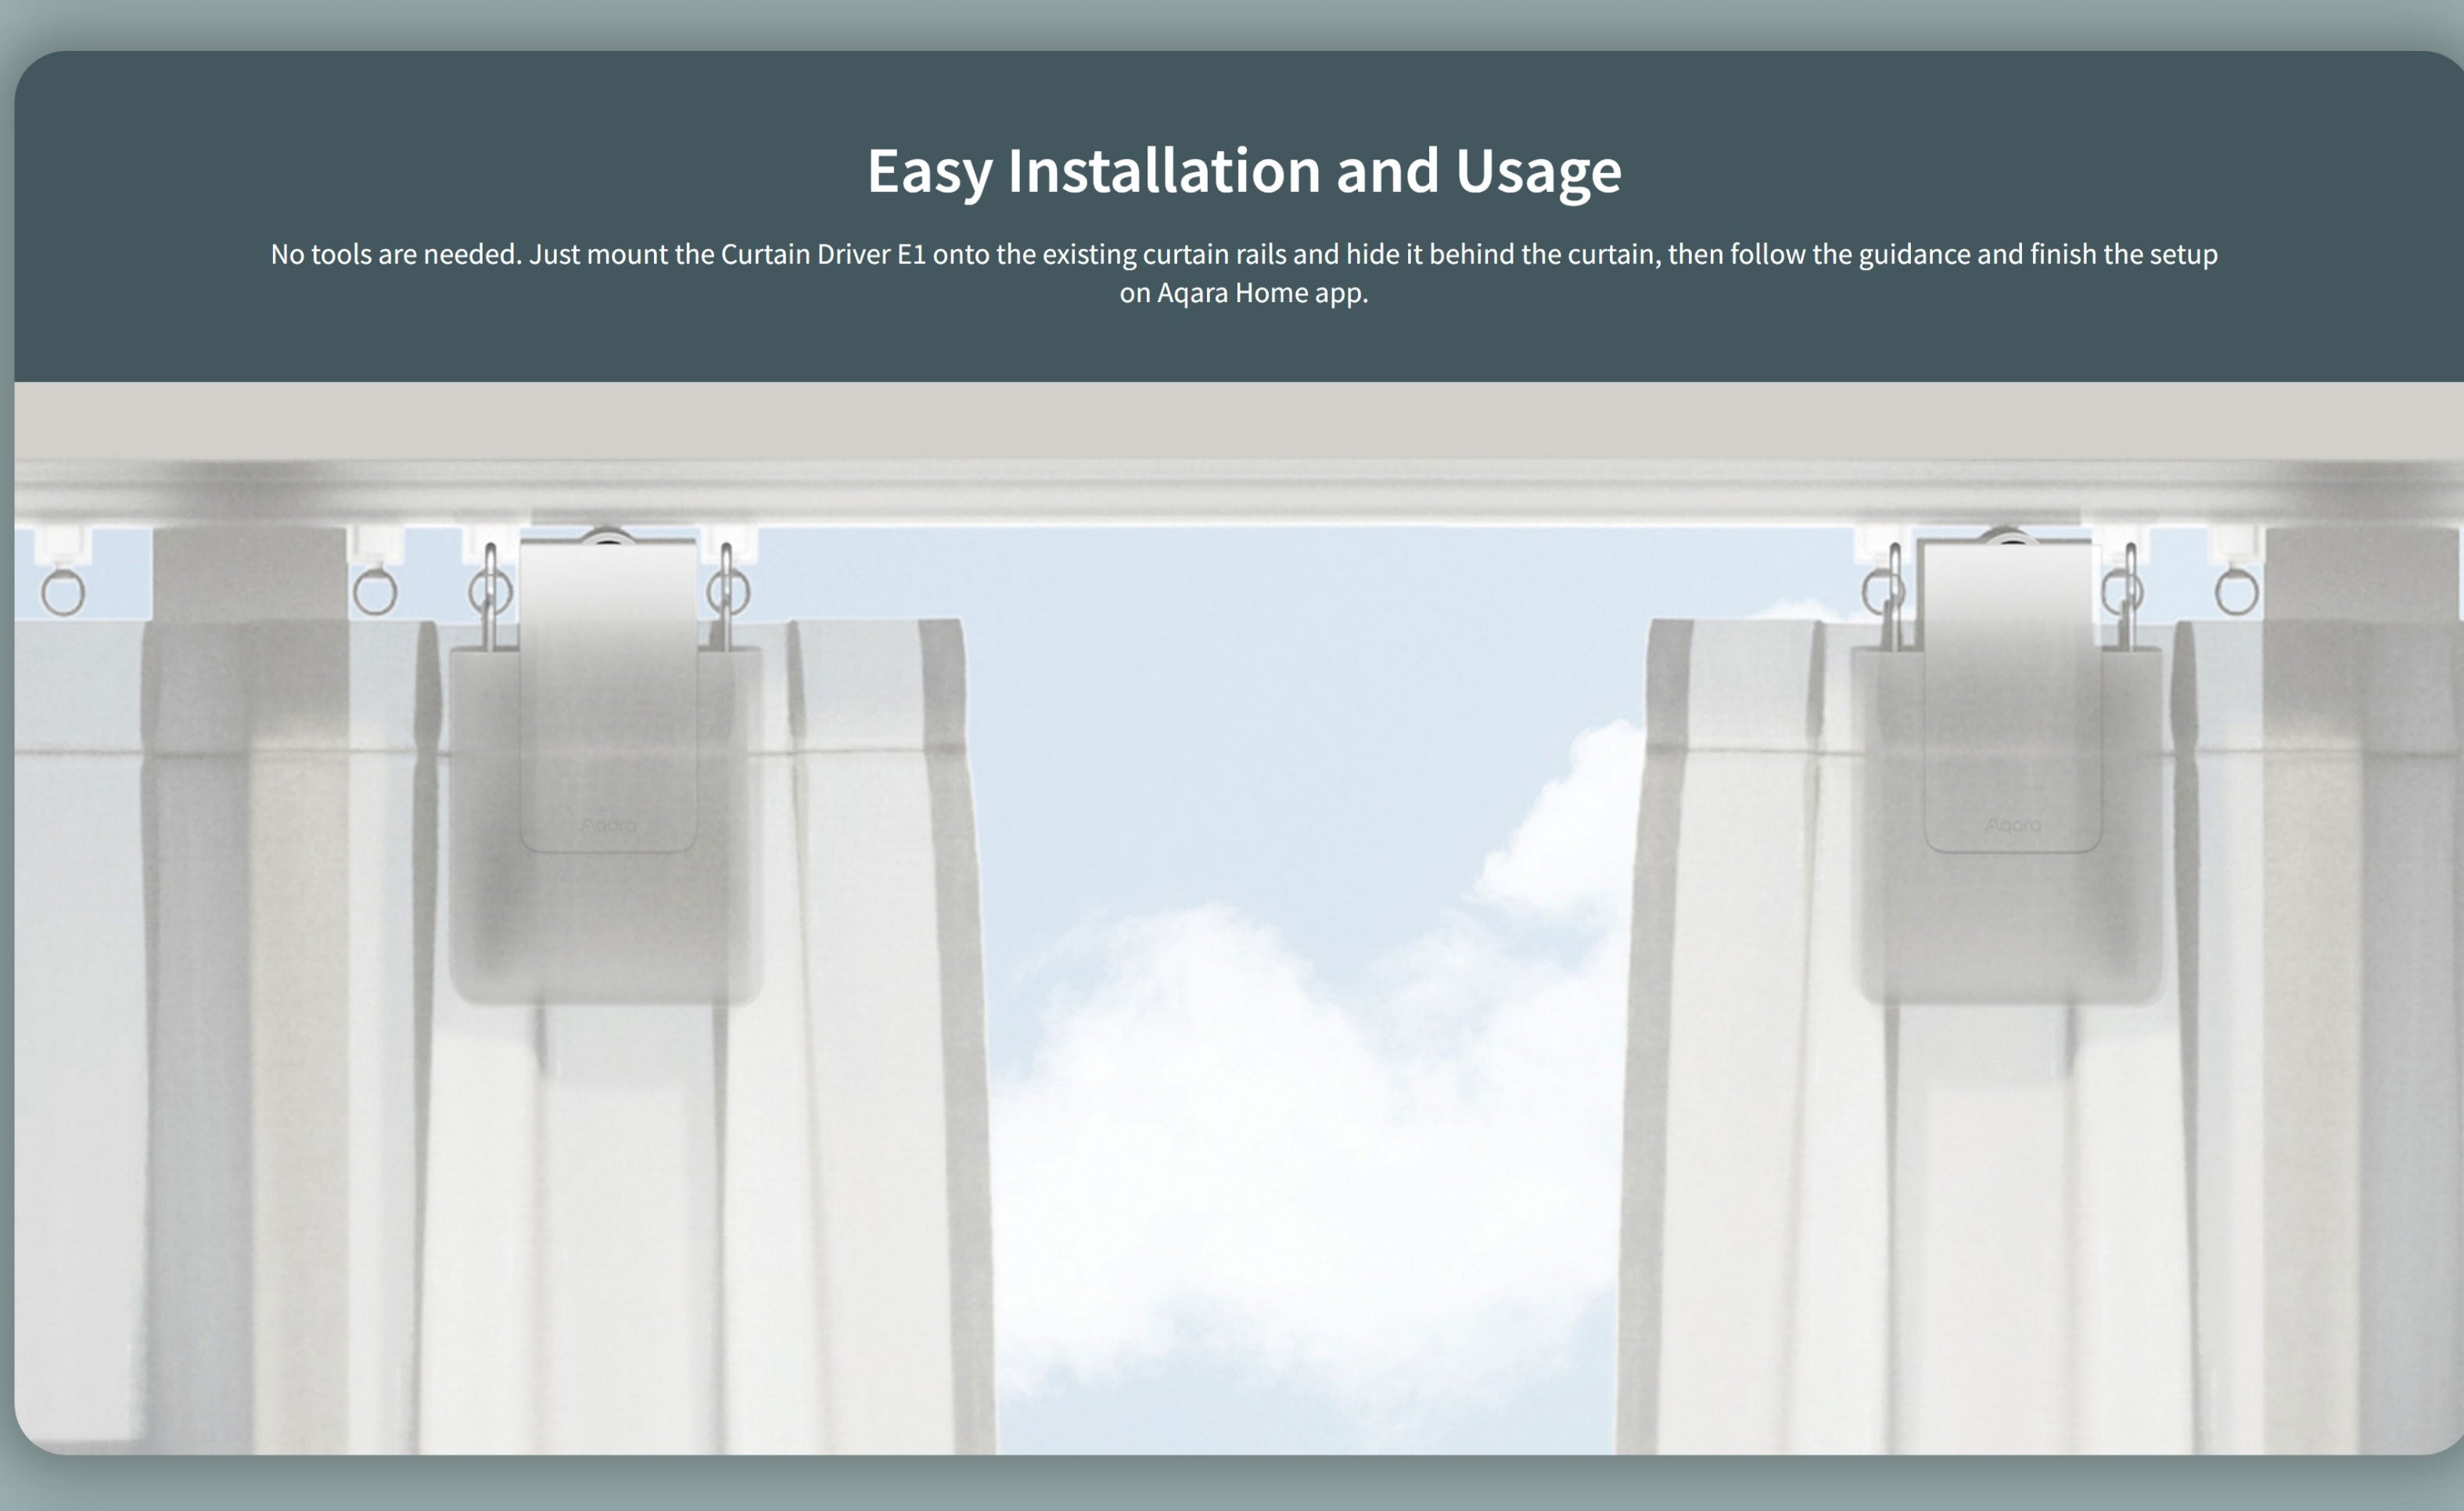Click the hook ring left of the right driver
The height and width of the screenshot is (1511, 2464).
1883,592
